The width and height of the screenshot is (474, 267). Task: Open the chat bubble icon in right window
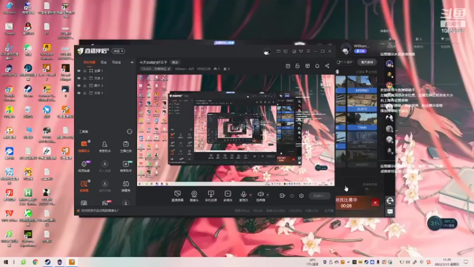click(x=390, y=212)
